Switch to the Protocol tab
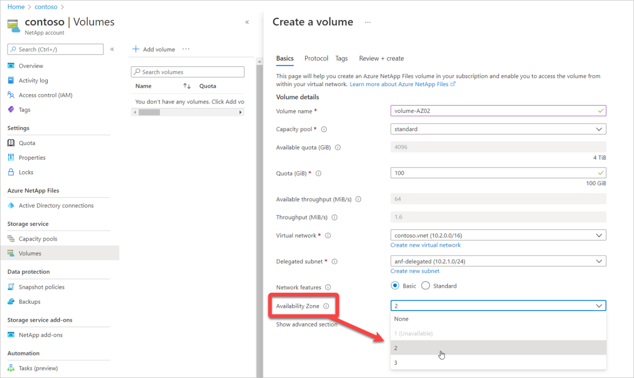634x378 pixels. (x=316, y=58)
